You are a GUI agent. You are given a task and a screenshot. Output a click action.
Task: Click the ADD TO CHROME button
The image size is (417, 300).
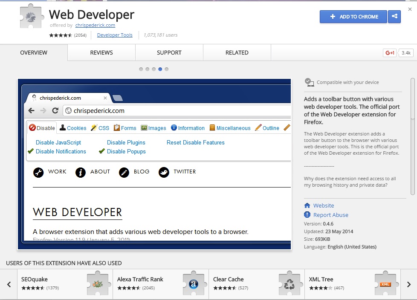point(353,17)
